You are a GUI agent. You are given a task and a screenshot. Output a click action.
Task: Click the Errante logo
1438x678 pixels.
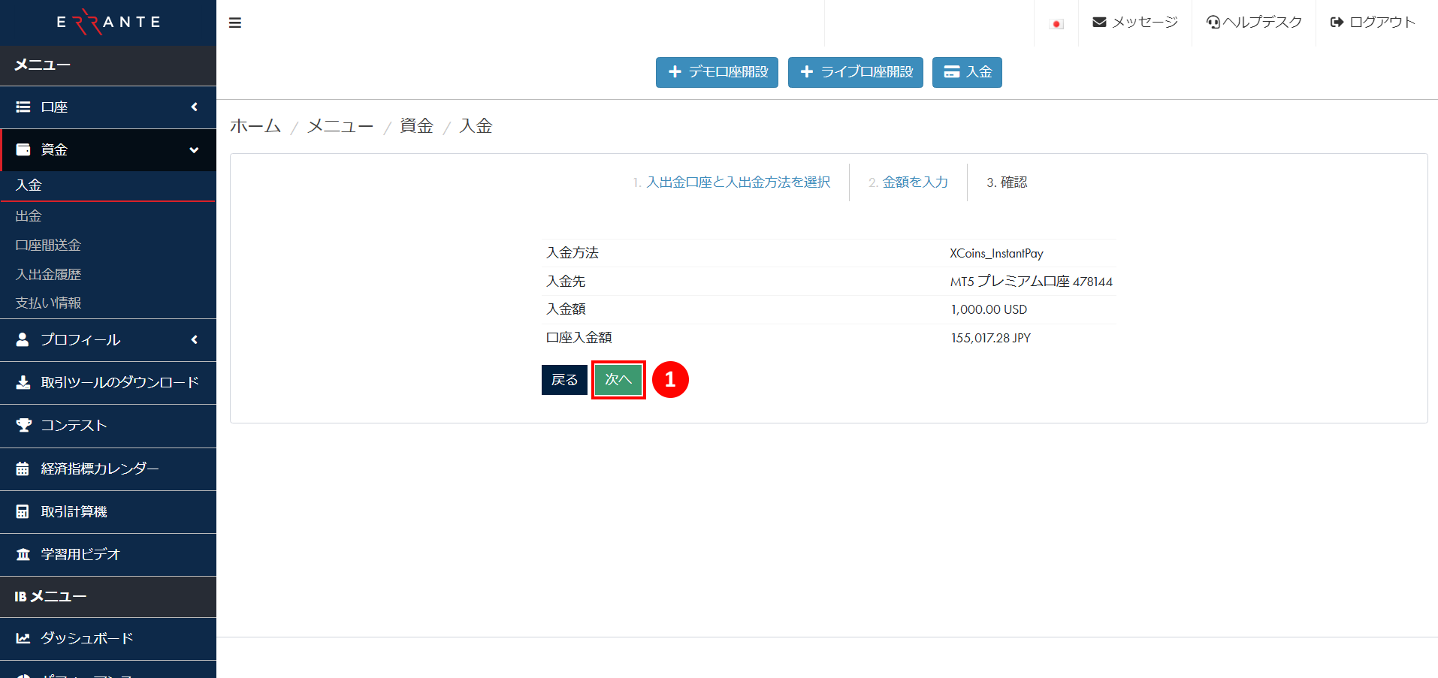click(108, 23)
